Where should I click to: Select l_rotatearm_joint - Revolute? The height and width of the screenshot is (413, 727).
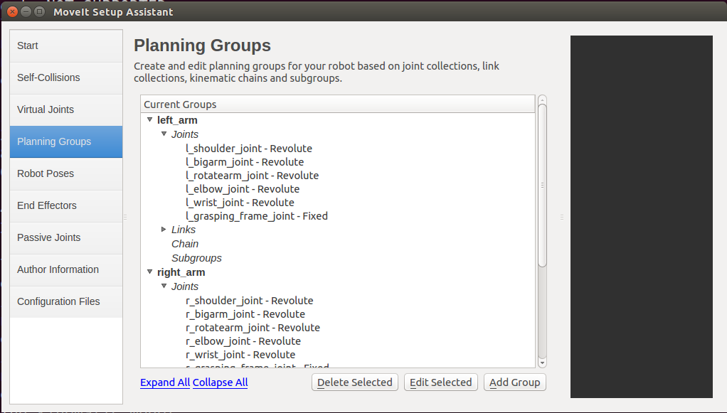[253, 176]
